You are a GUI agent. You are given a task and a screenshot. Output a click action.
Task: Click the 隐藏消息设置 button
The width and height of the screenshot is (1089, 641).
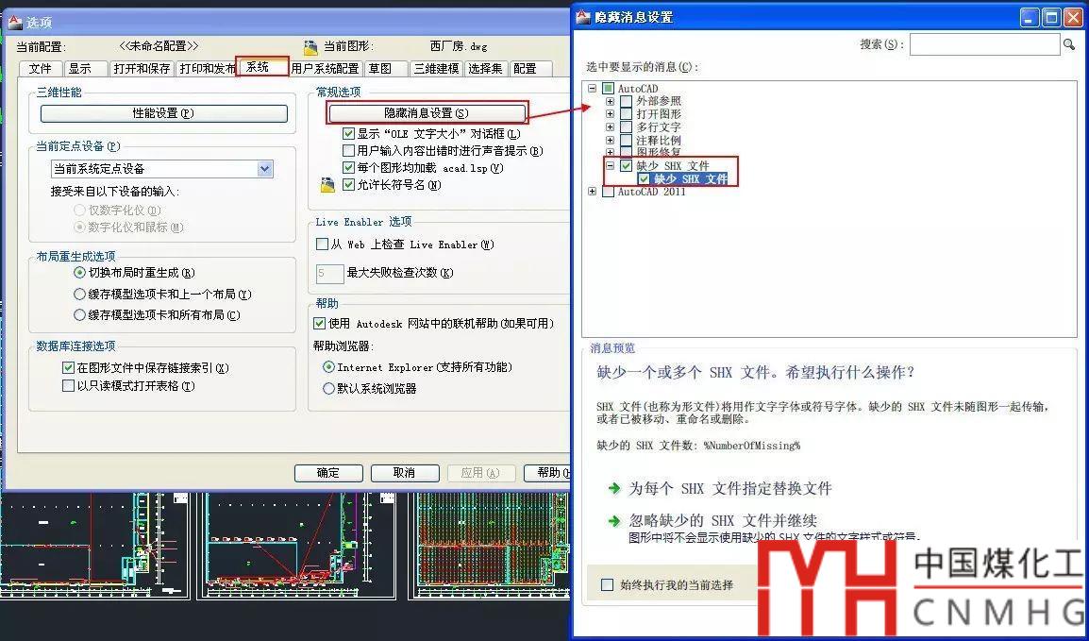(x=427, y=112)
